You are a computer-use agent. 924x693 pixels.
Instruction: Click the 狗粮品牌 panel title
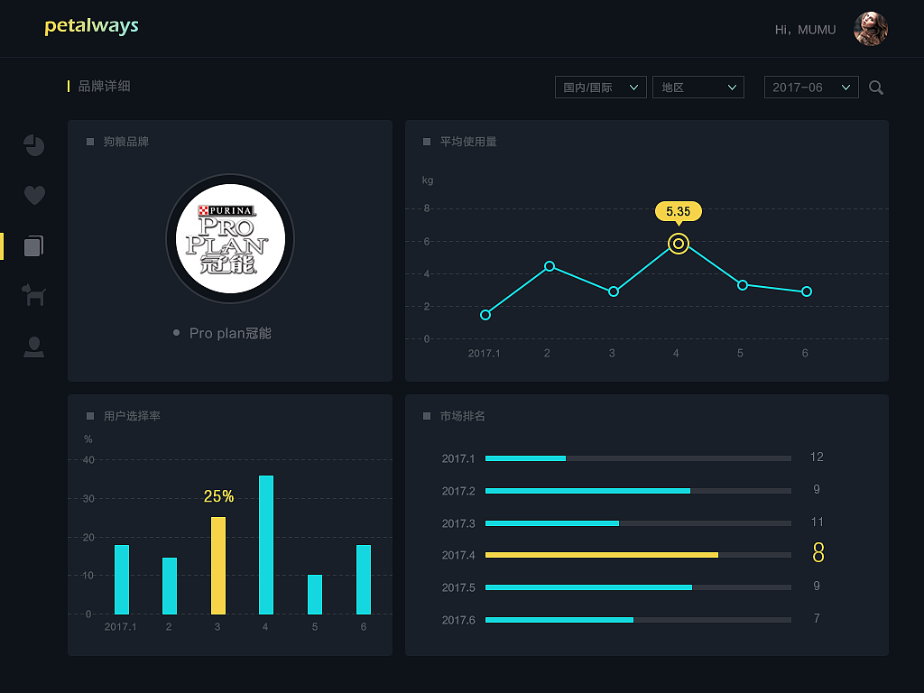pos(126,142)
